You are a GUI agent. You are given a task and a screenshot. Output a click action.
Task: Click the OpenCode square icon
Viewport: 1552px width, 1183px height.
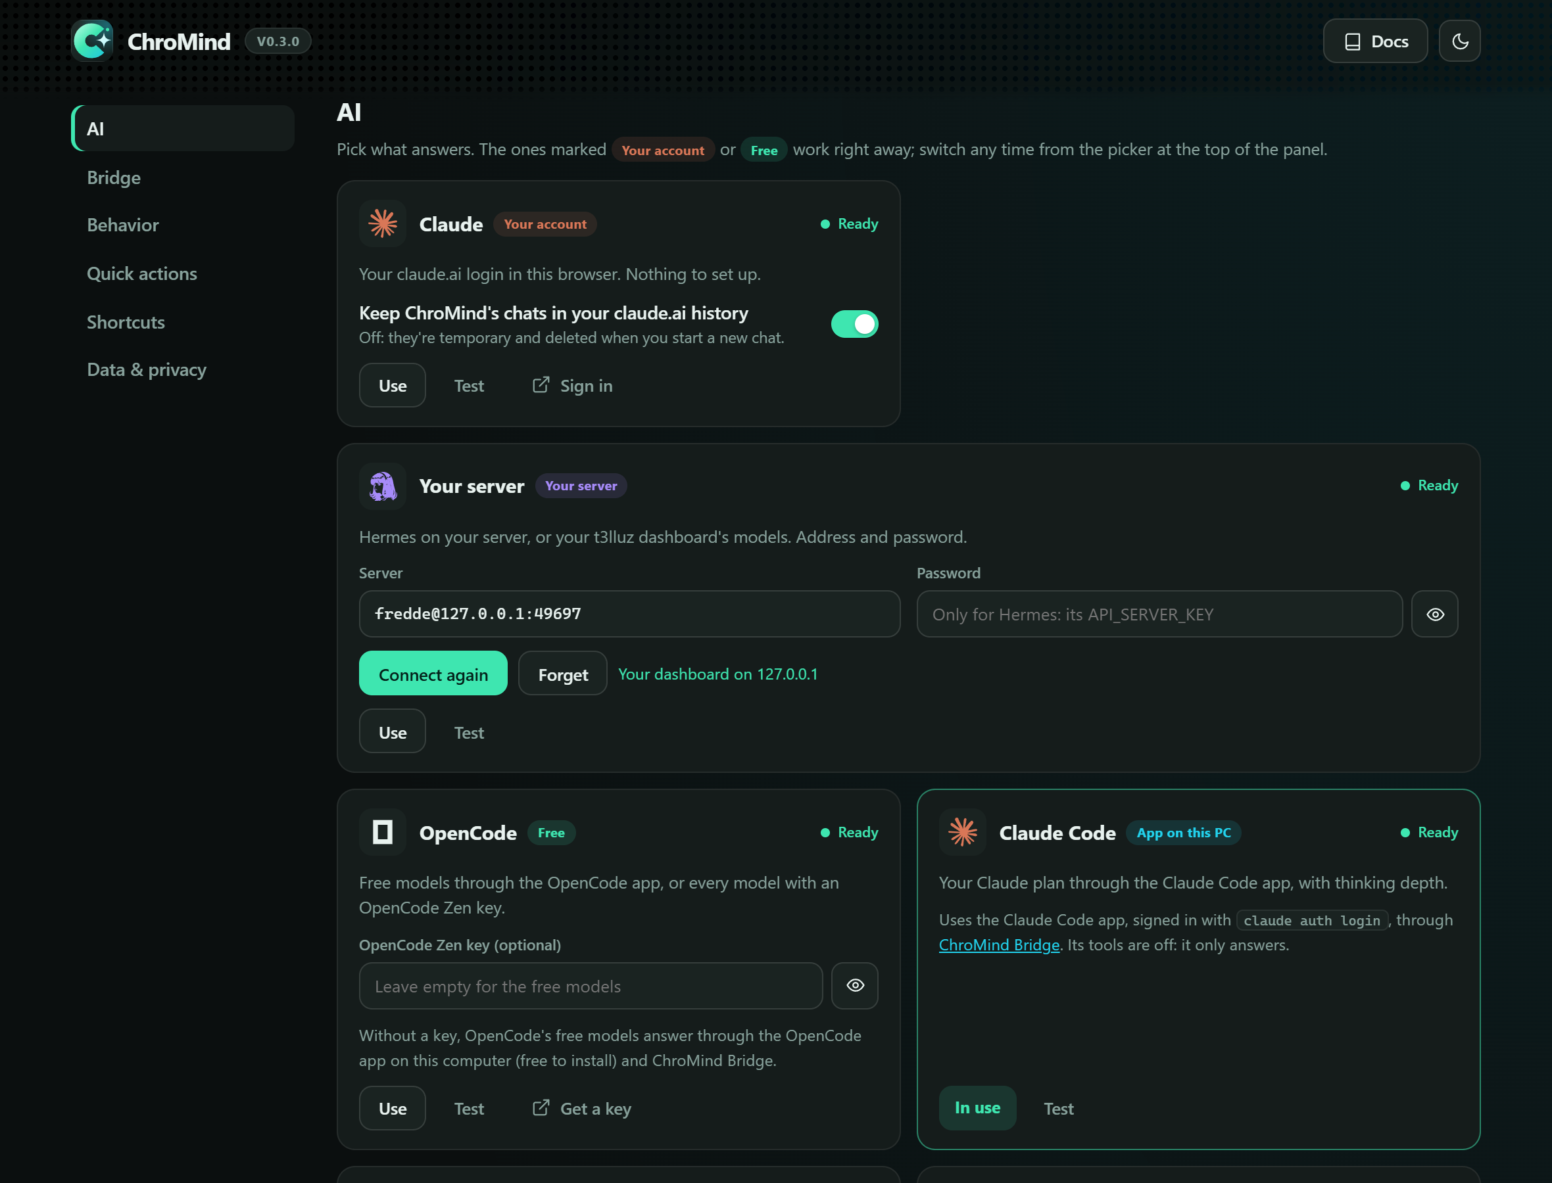[x=383, y=831]
